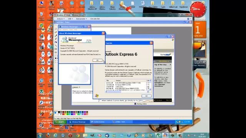This screenshot has height=138, width=246.
Task: Switch to Windows Messenger in XP taskbar
Action: click(x=78, y=122)
